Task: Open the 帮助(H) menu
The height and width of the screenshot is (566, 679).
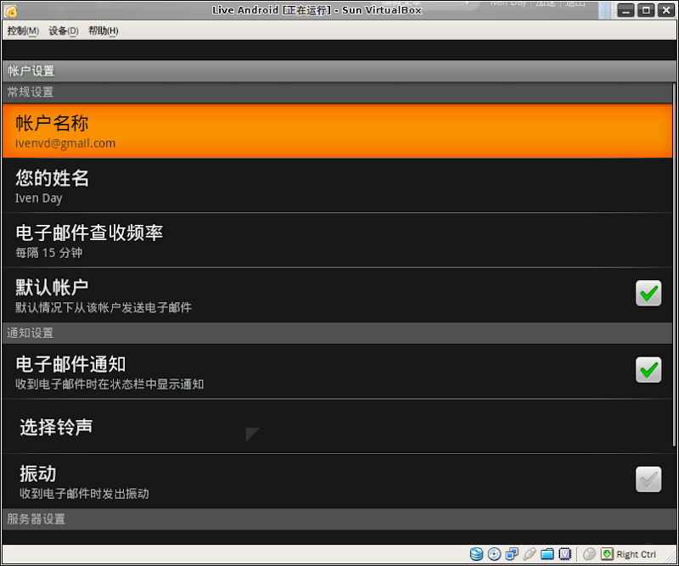Action: (104, 31)
